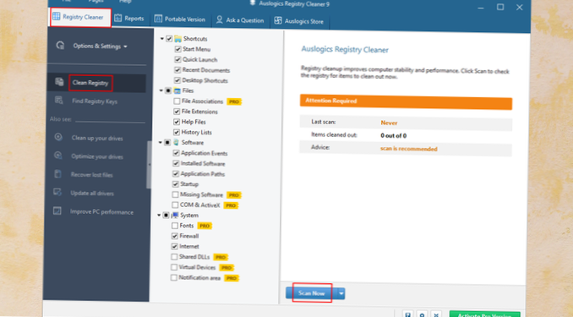
Task: Toggle the Internet checkbox
Action: (x=175, y=247)
